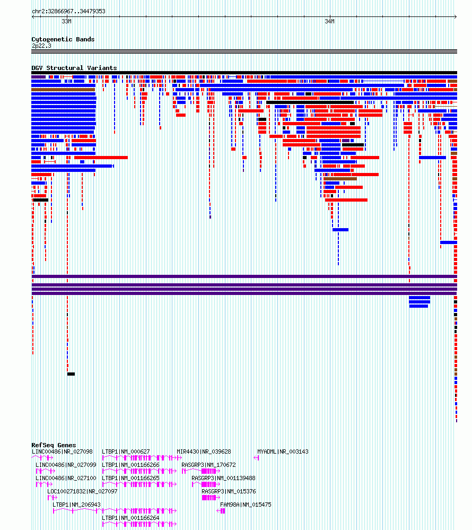This screenshot has height=530, width=472.
Task: Click the long black variant bar left of 34M
Action: click(x=310, y=102)
